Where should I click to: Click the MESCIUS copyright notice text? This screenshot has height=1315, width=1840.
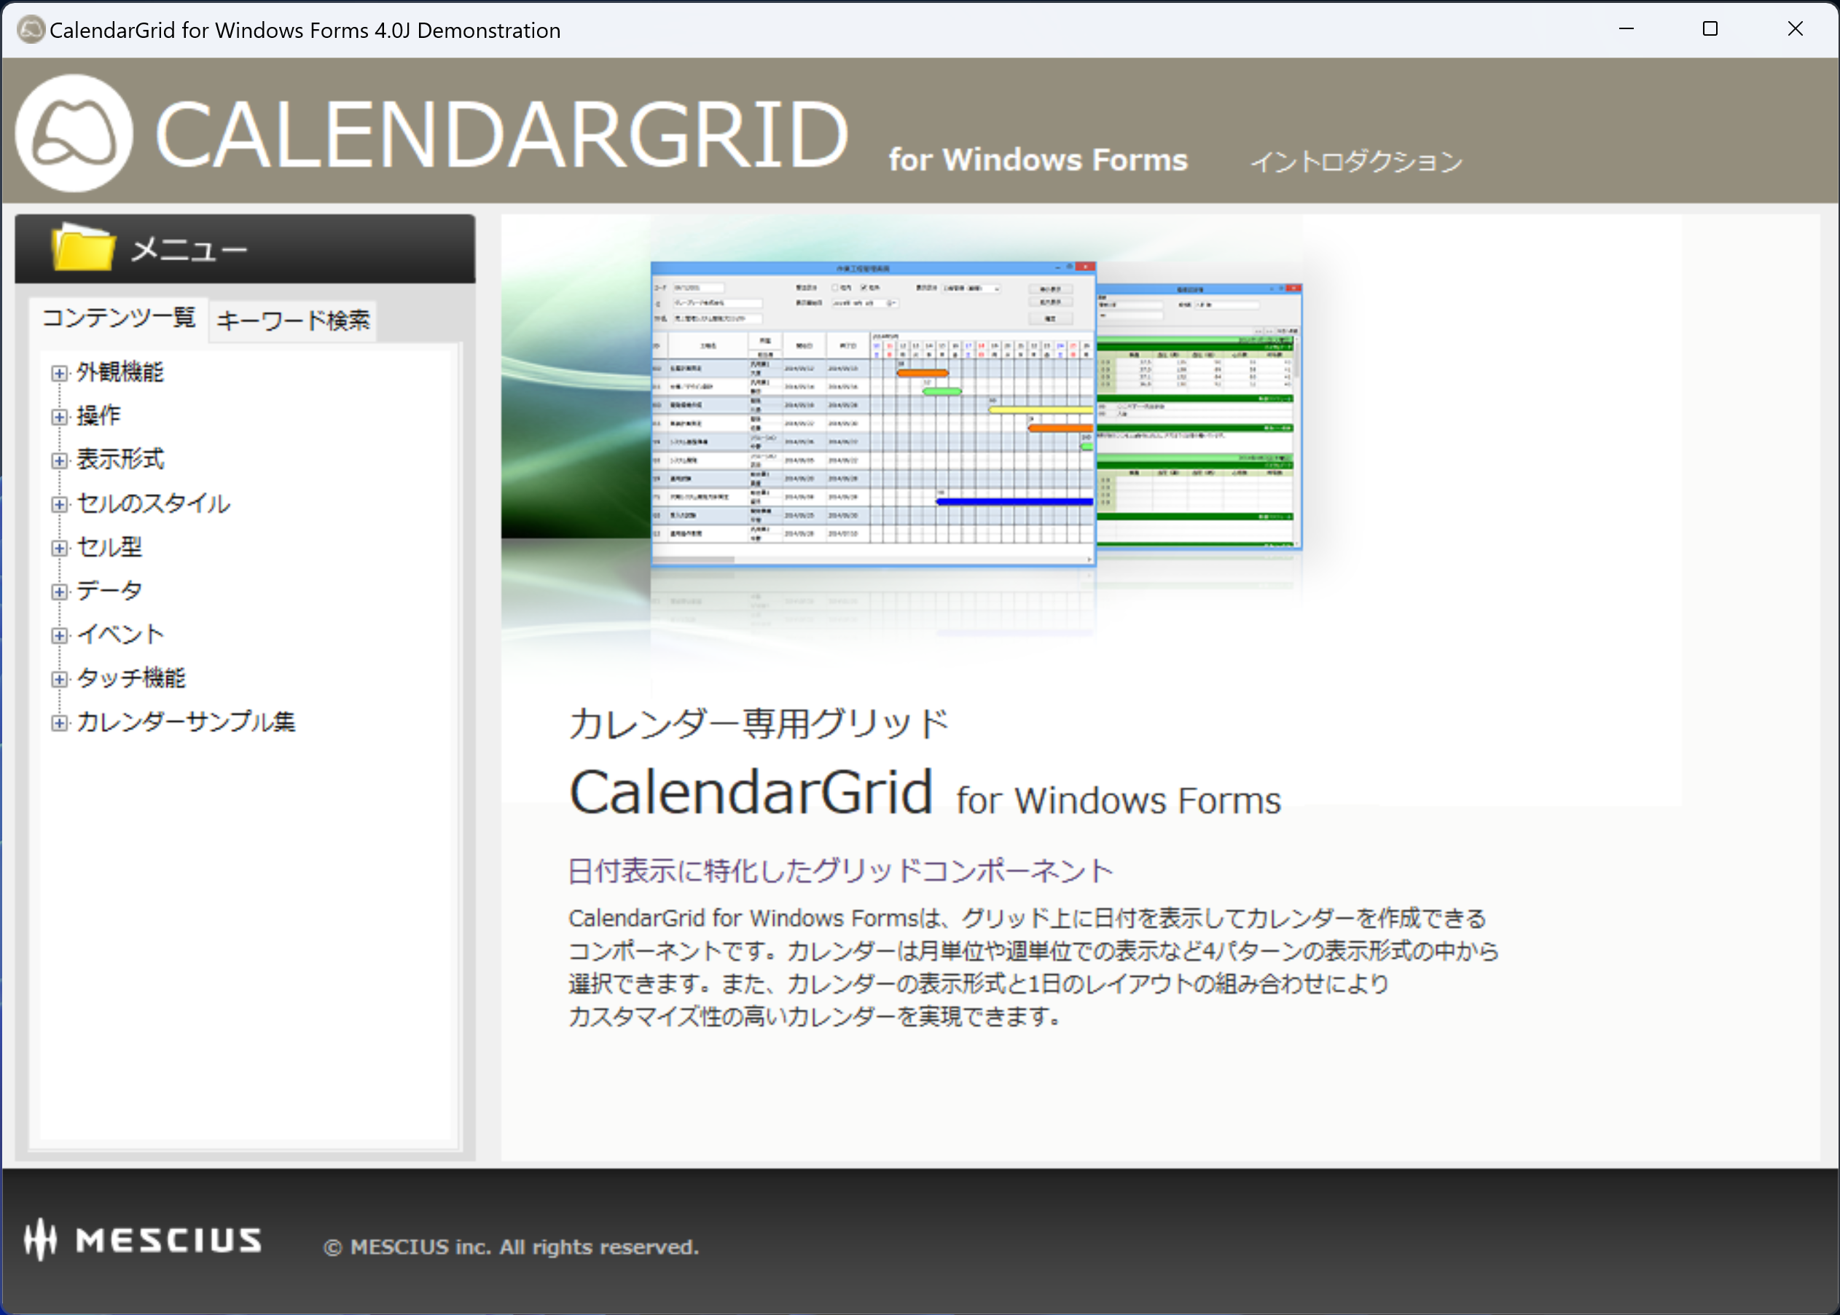pyautogui.click(x=511, y=1247)
